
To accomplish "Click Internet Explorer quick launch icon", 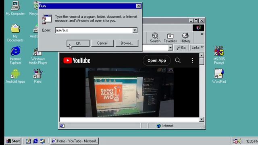I will 35,141.
